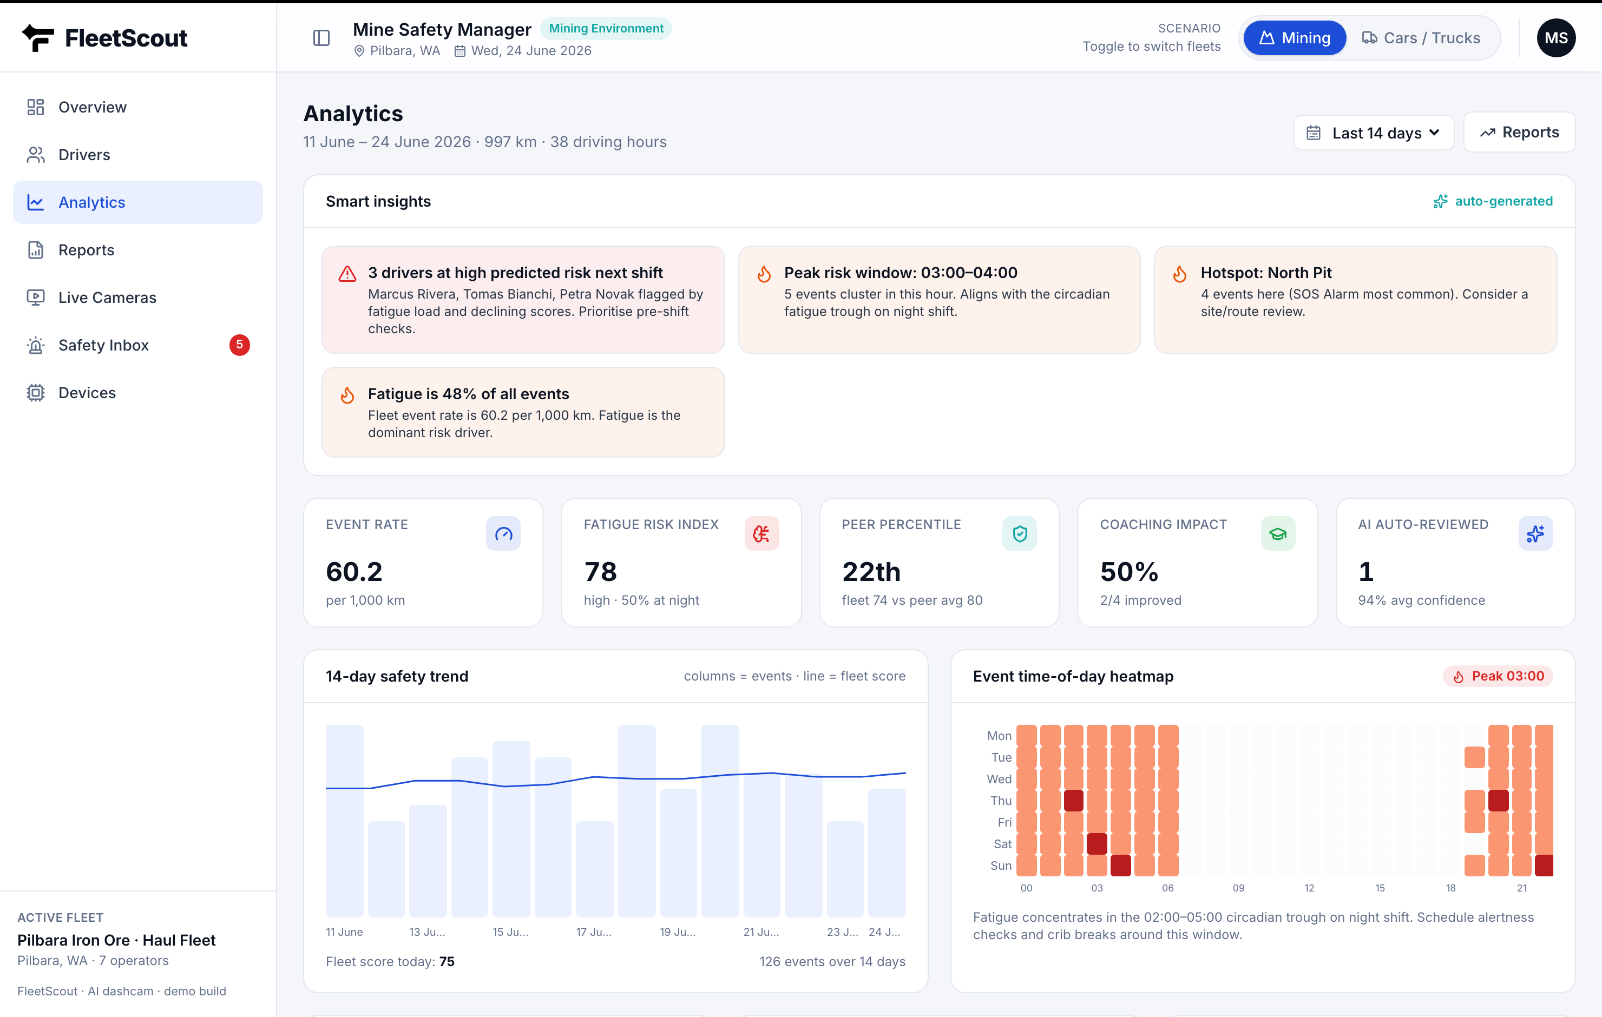Click the Overview grid icon

pos(36,107)
